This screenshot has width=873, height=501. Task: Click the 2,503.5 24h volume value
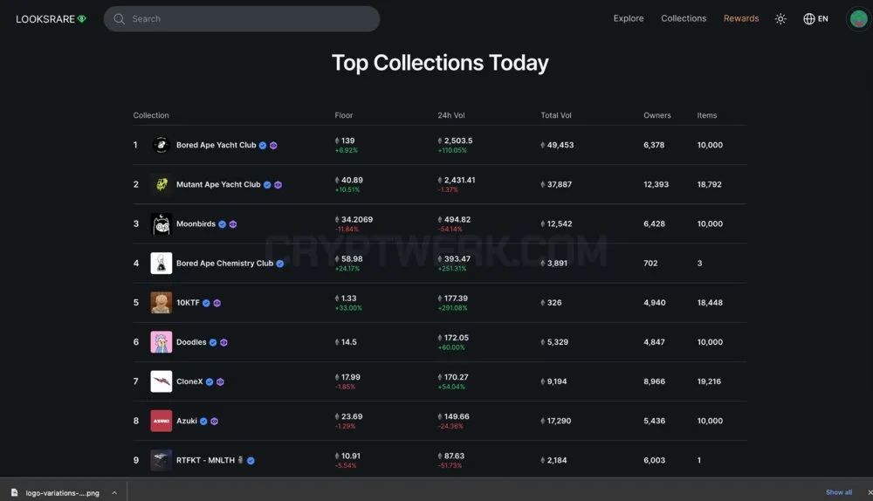click(x=457, y=141)
